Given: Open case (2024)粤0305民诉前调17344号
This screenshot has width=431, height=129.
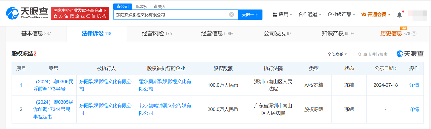Looking at the screenshot, I should 53,85.
